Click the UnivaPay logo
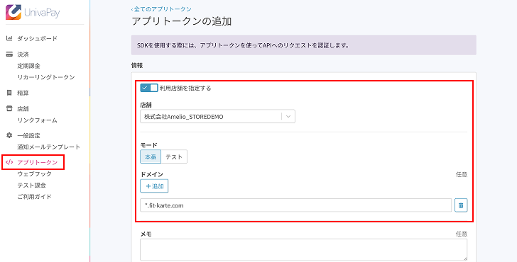517x262 pixels. pos(33,13)
